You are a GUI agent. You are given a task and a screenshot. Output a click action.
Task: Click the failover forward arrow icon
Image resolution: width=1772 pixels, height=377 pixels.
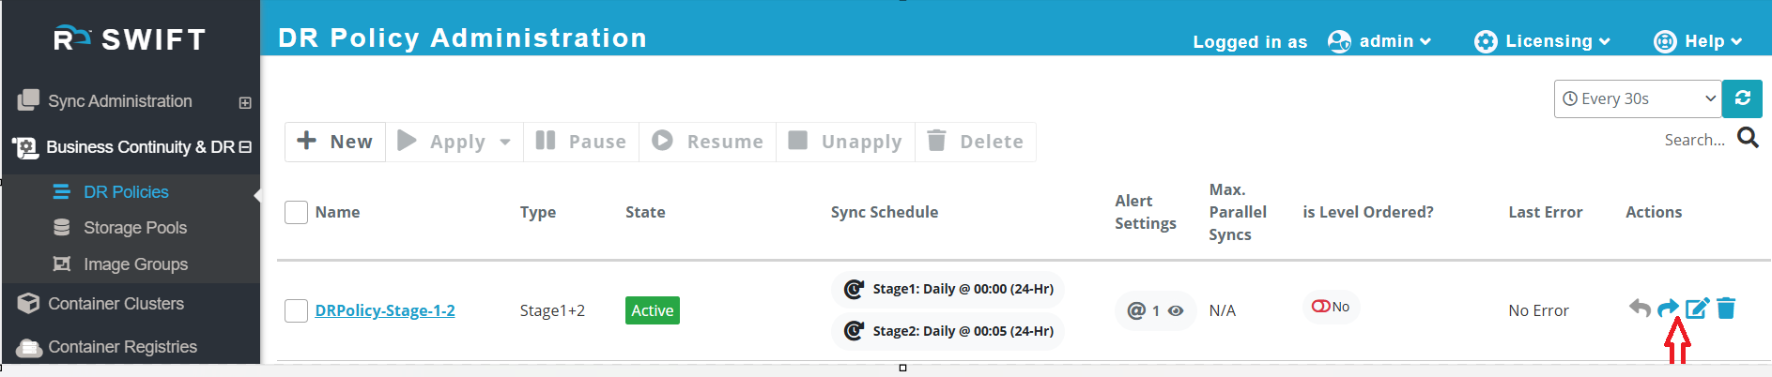pyautogui.click(x=1668, y=308)
